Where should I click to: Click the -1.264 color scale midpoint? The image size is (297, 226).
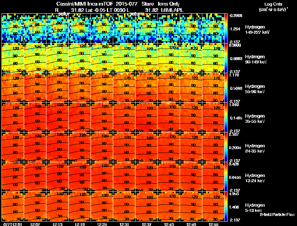(x=235, y=29)
